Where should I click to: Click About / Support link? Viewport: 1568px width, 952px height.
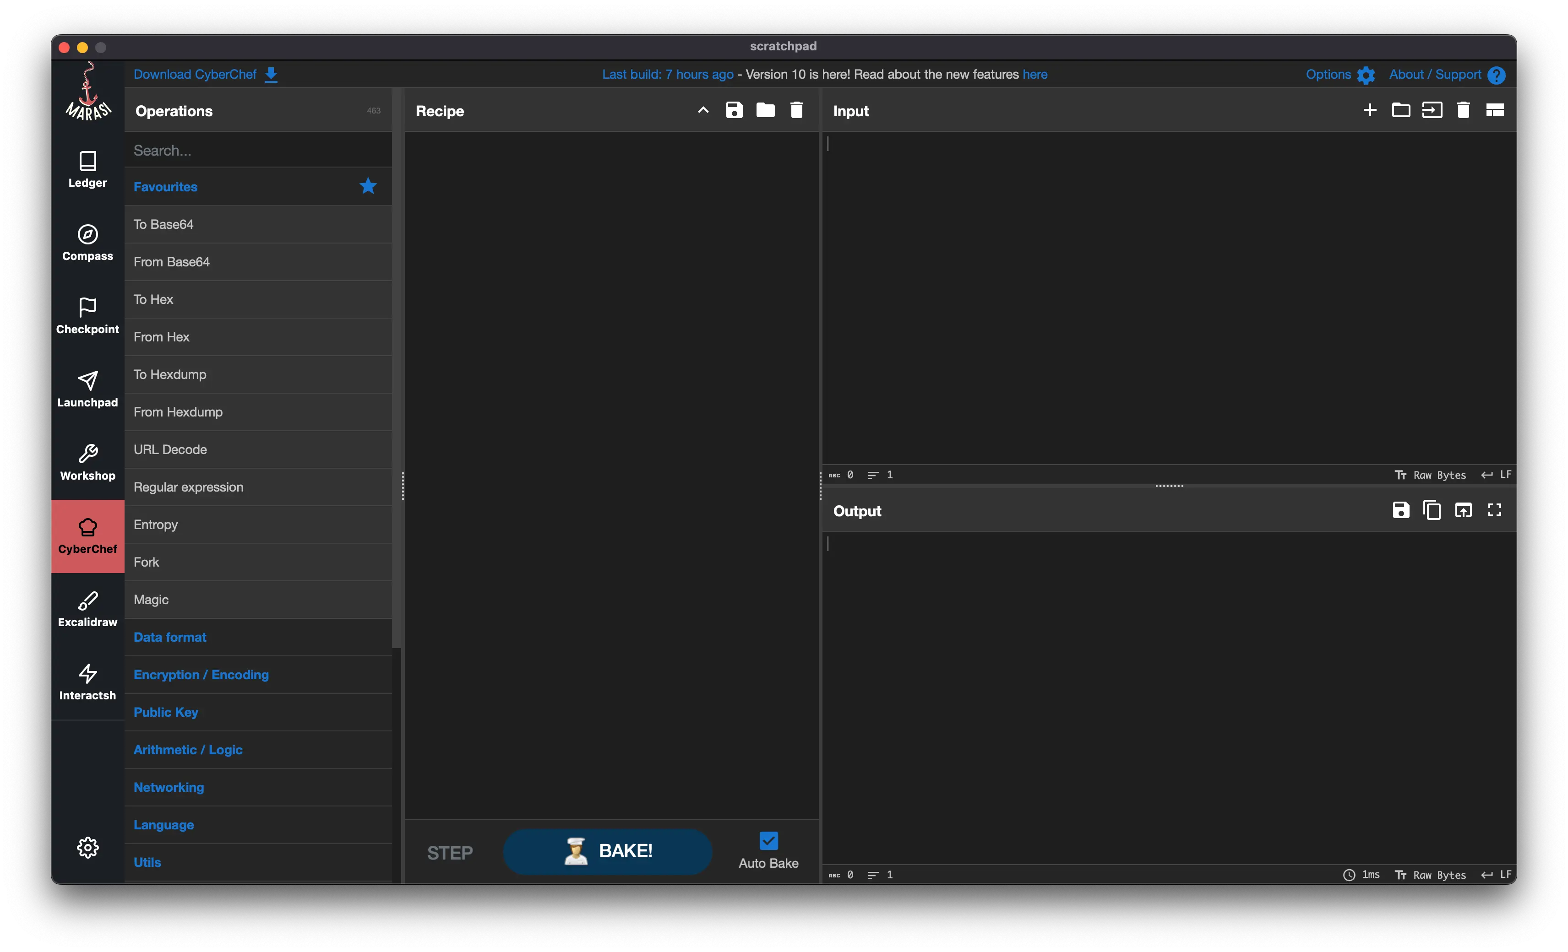[1435, 74]
